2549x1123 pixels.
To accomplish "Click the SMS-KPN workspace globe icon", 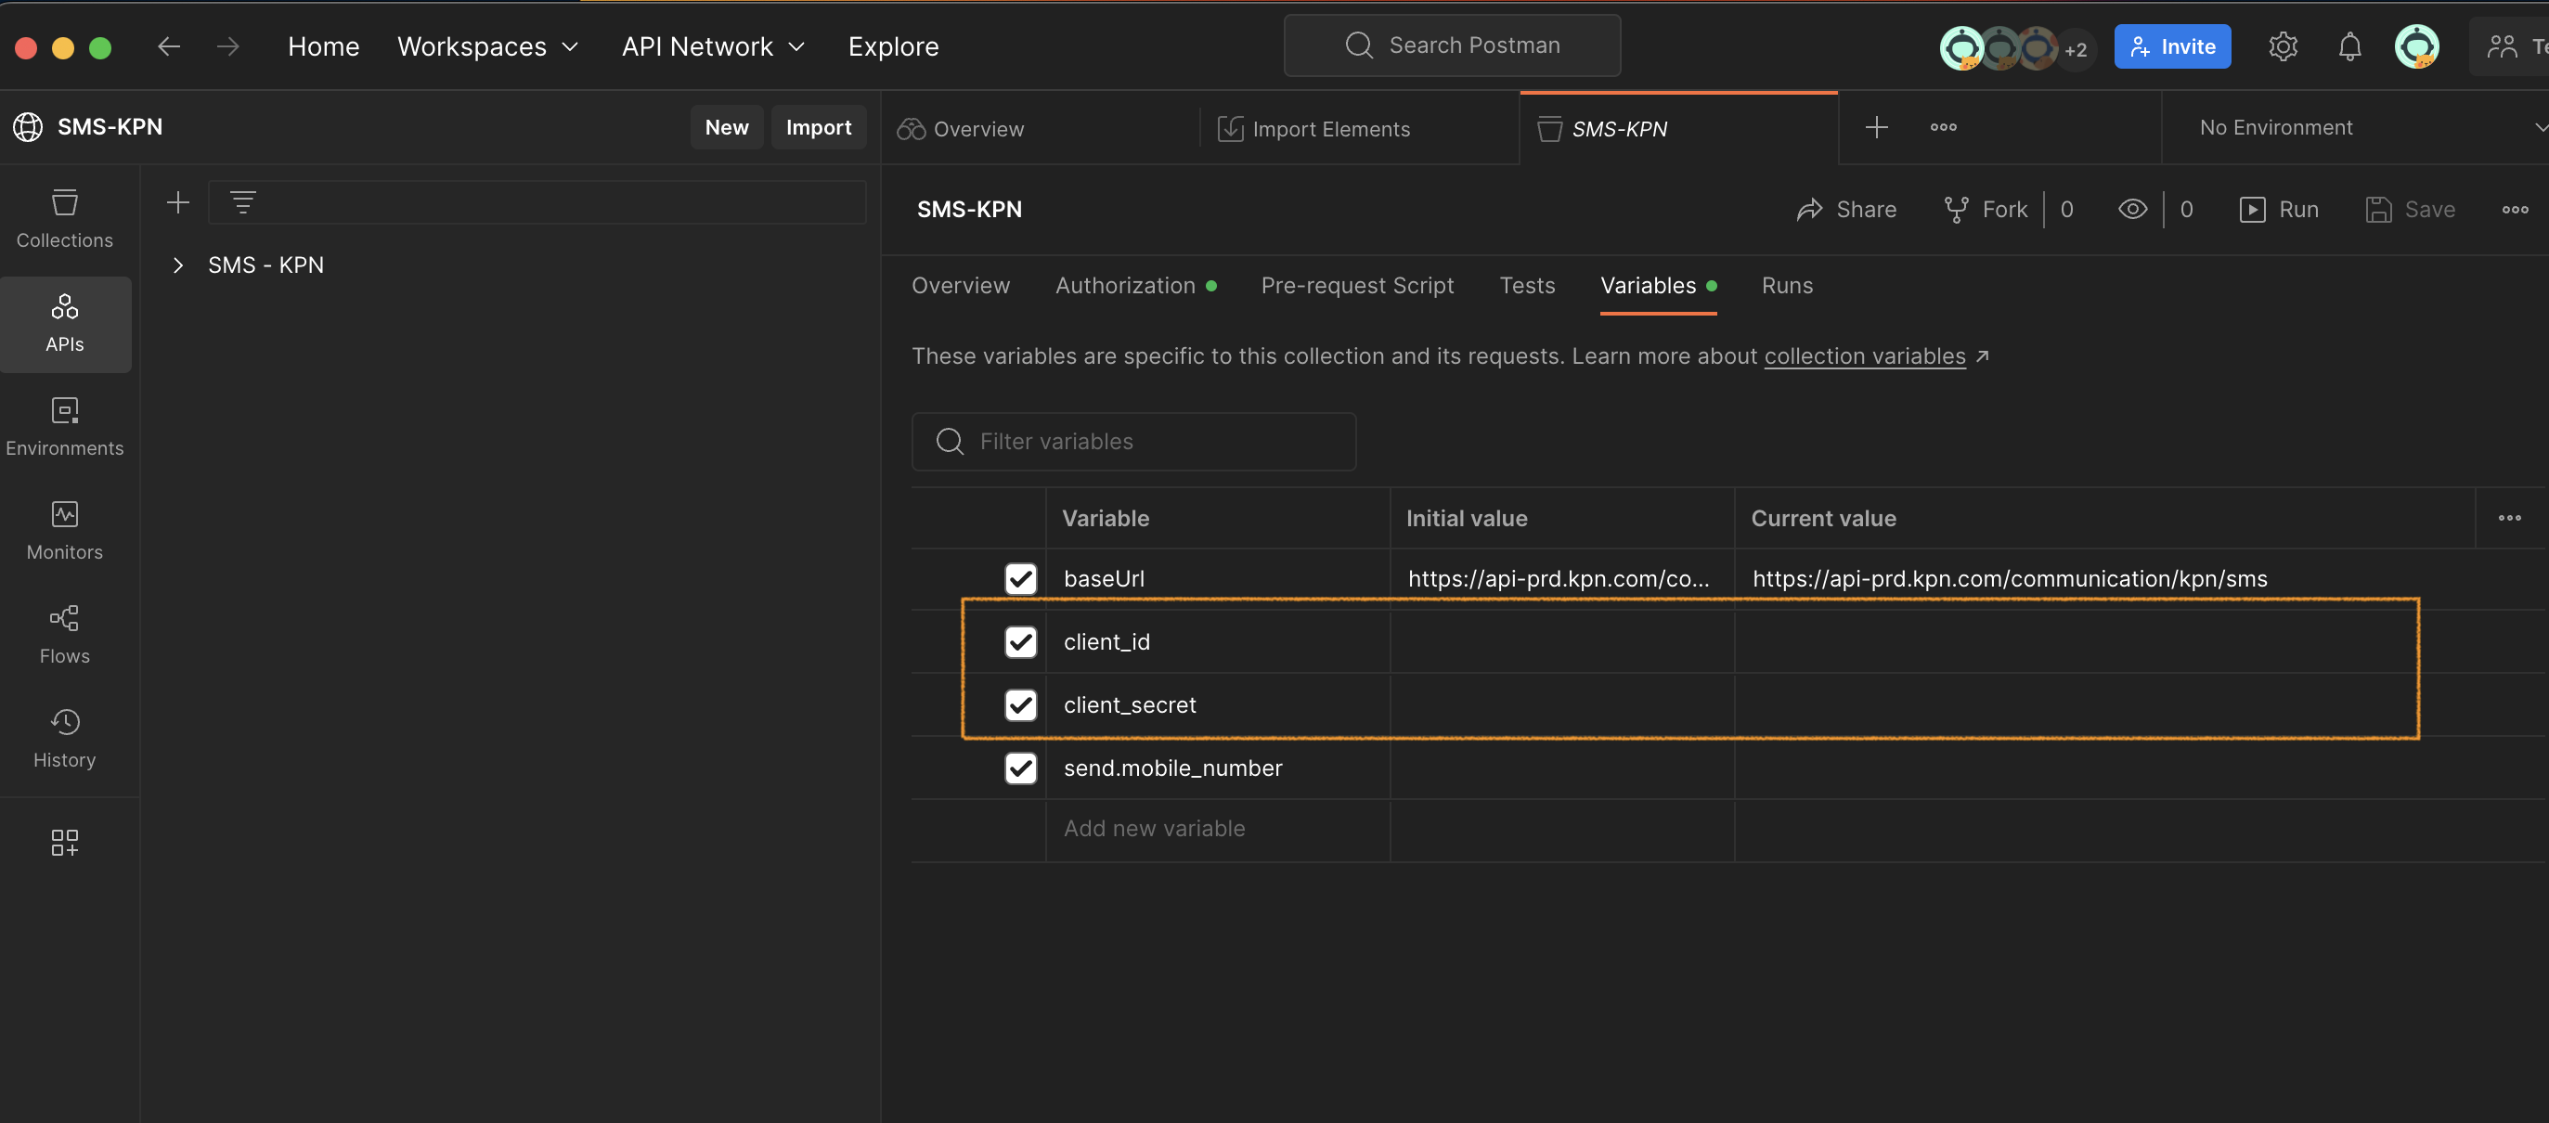I will click(28, 126).
